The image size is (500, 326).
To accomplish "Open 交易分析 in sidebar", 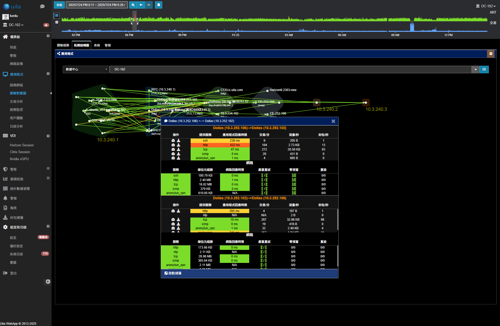I will (16, 102).
